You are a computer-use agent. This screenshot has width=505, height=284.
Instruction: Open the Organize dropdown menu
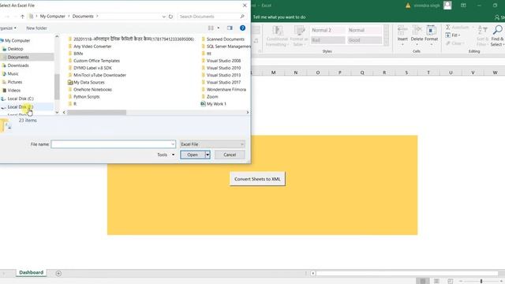[x=8, y=28]
